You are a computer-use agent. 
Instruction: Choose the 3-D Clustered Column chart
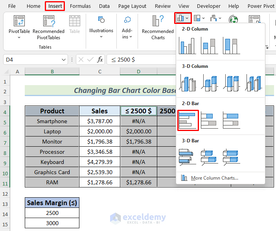[188, 83]
